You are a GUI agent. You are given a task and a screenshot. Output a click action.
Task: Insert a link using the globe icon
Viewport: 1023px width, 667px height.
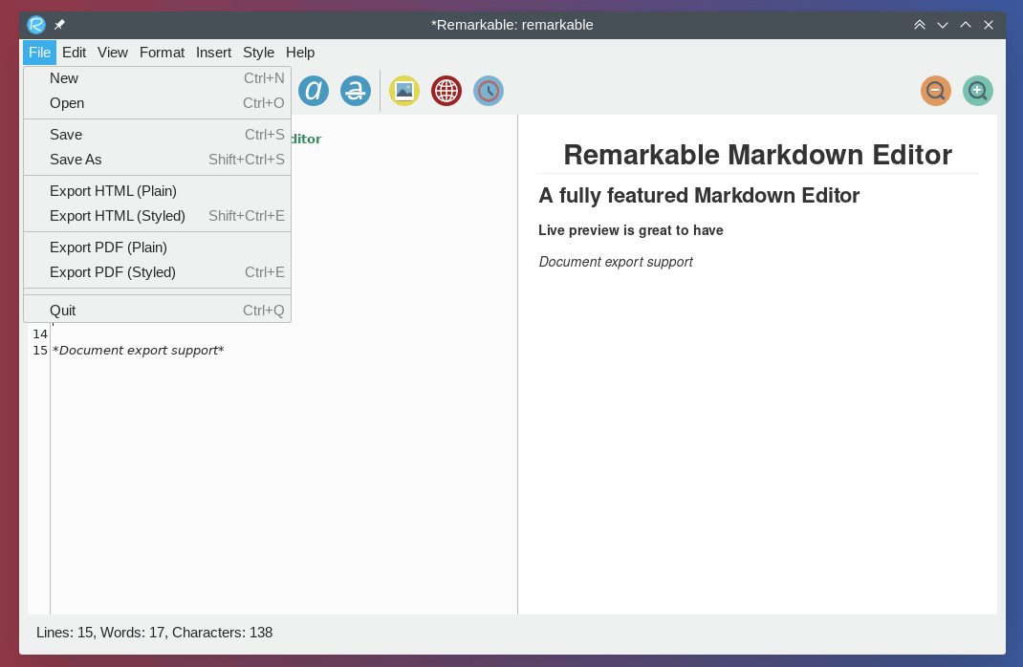point(446,91)
